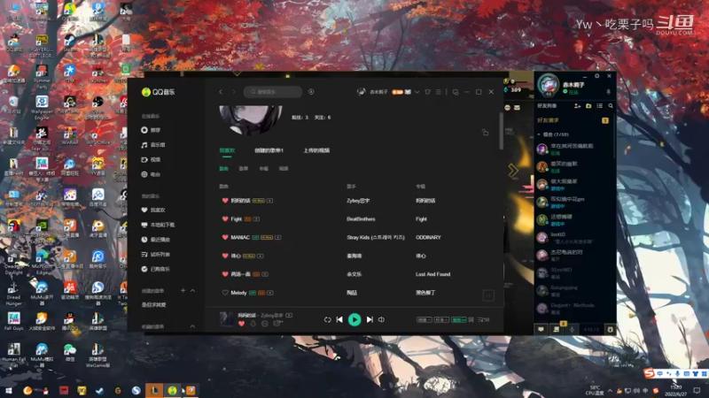
Task: Open 我喜欢 heart item in sidebar
Action: point(153,210)
